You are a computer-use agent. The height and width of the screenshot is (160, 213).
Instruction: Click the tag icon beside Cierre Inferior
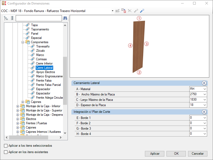(33, 63)
